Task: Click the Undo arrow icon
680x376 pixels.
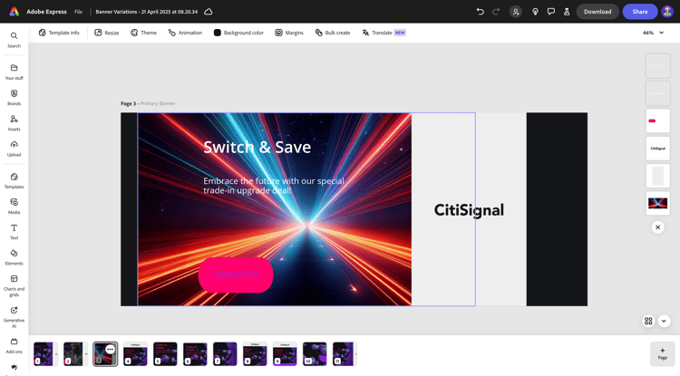Action: [480, 12]
